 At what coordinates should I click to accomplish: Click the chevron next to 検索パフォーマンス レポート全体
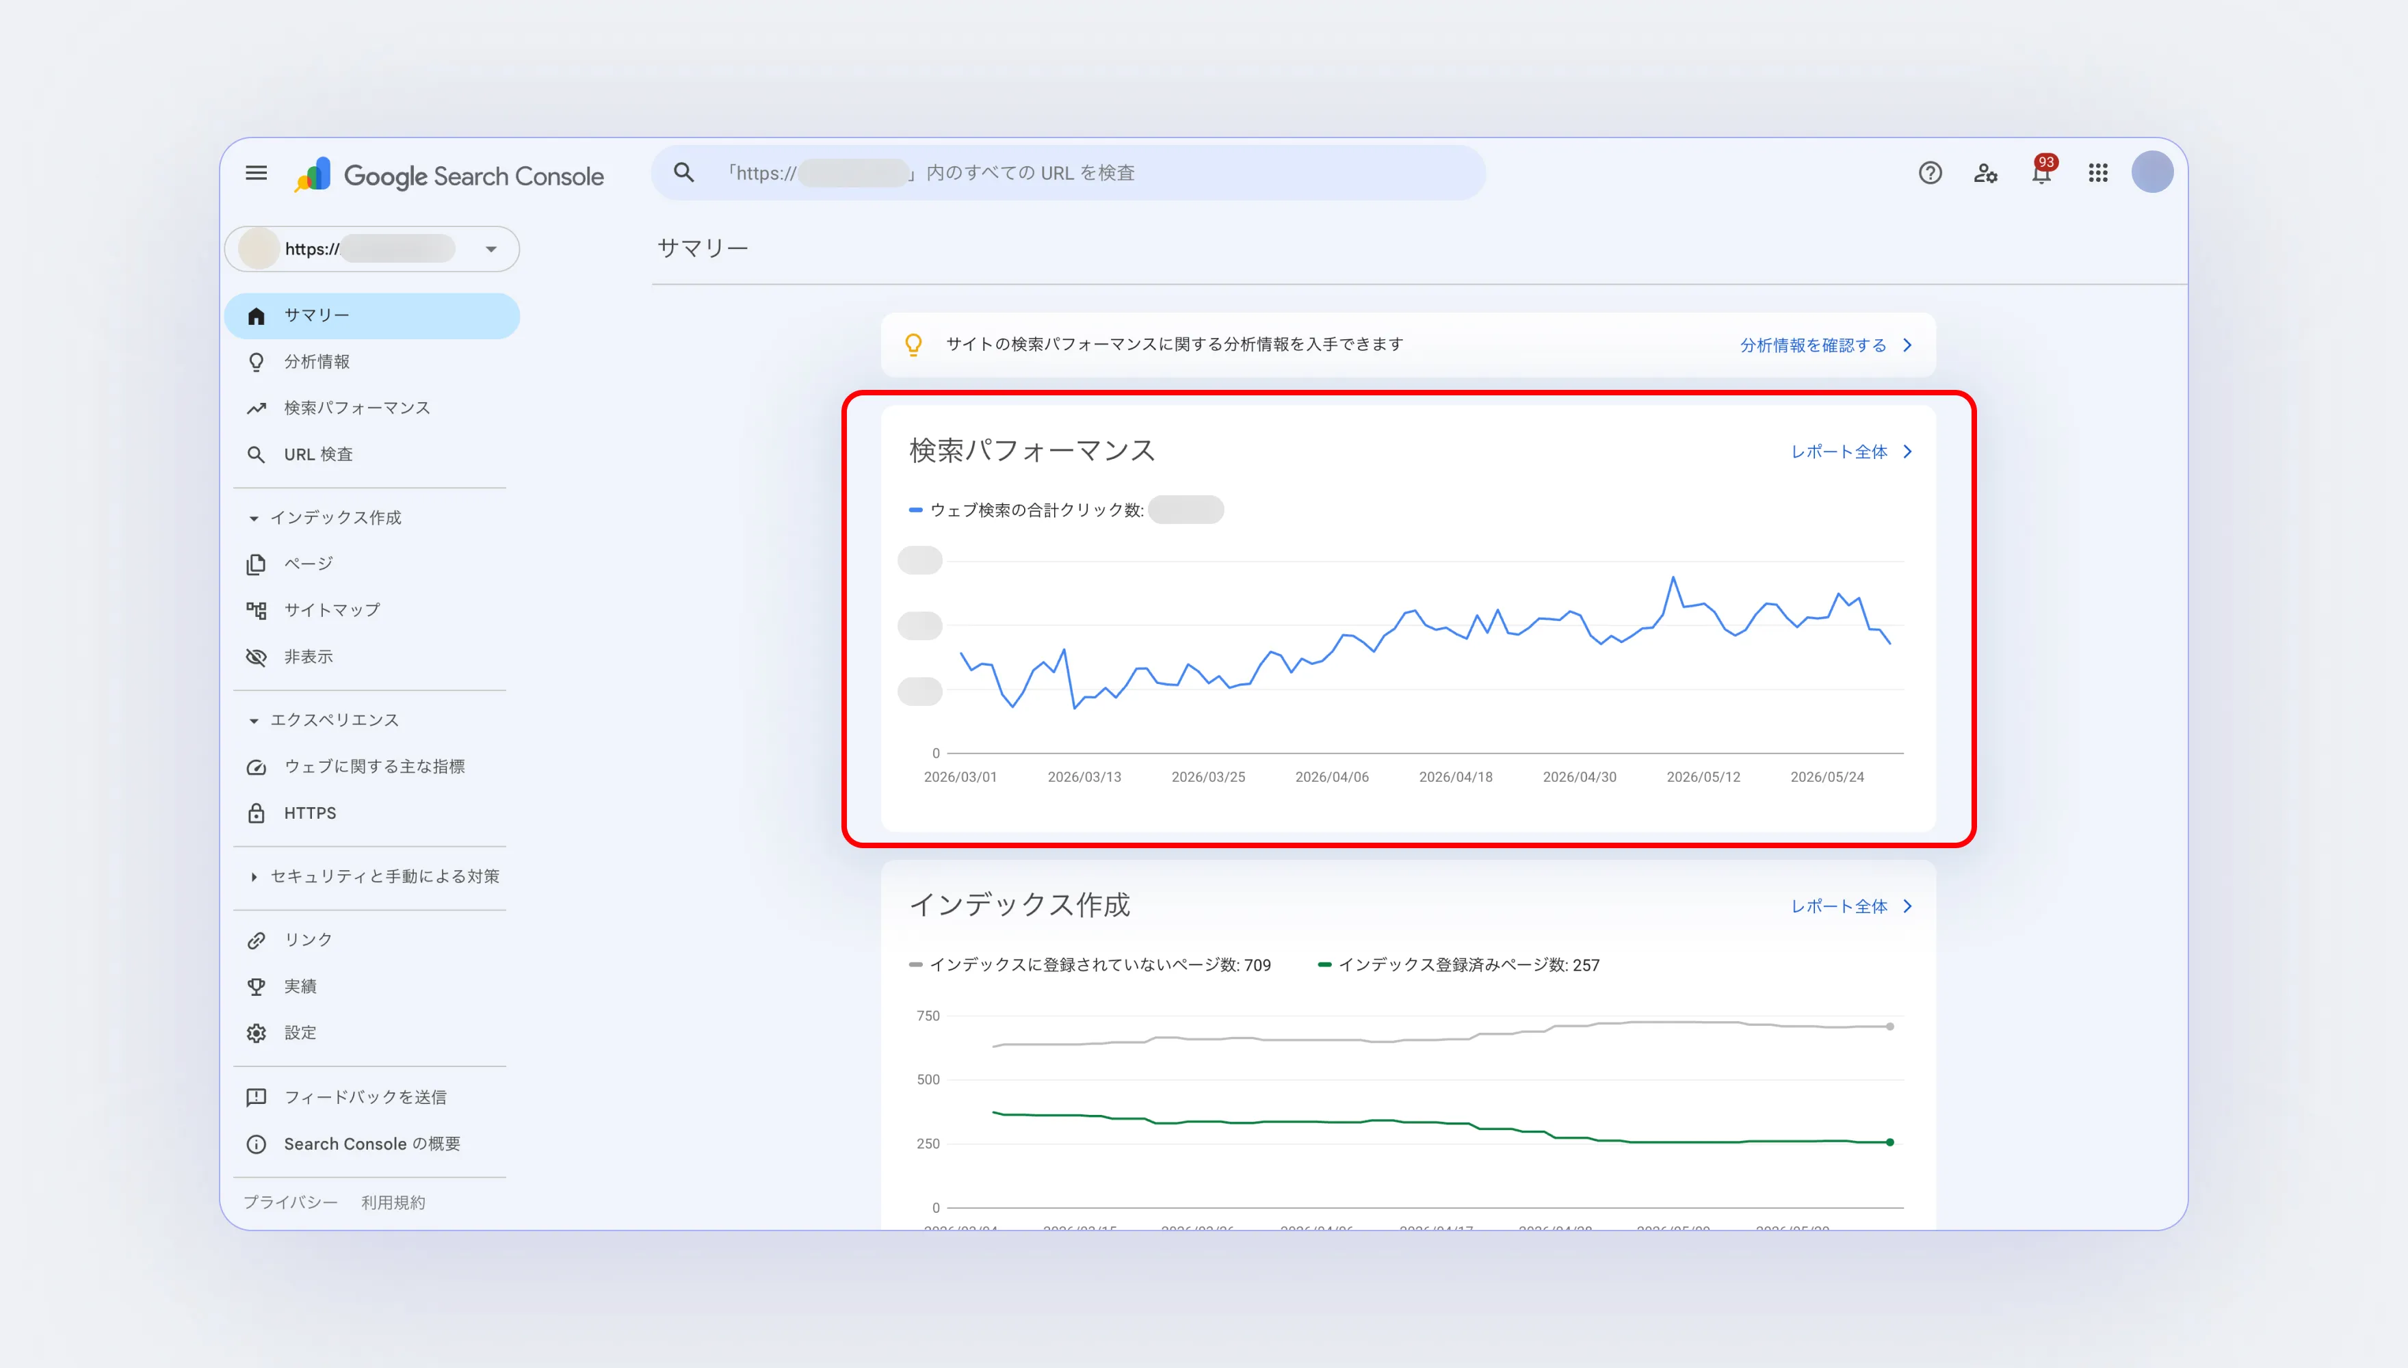coord(1907,452)
